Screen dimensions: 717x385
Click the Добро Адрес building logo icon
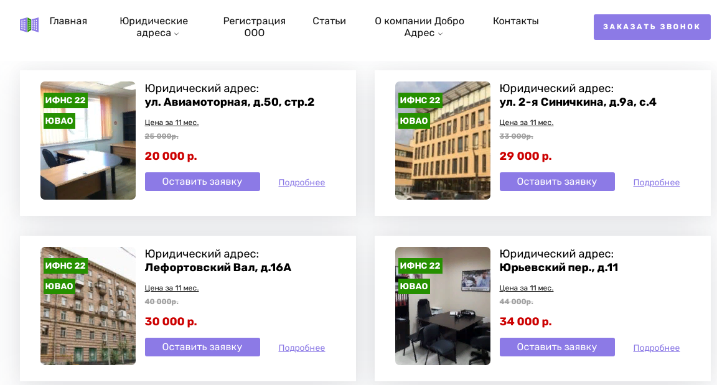click(29, 25)
